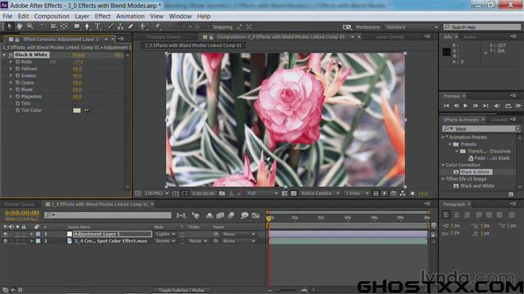The width and height of the screenshot is (524, 294).
Task: Toggle the Snapping checkbox
Action: (209, 27)
